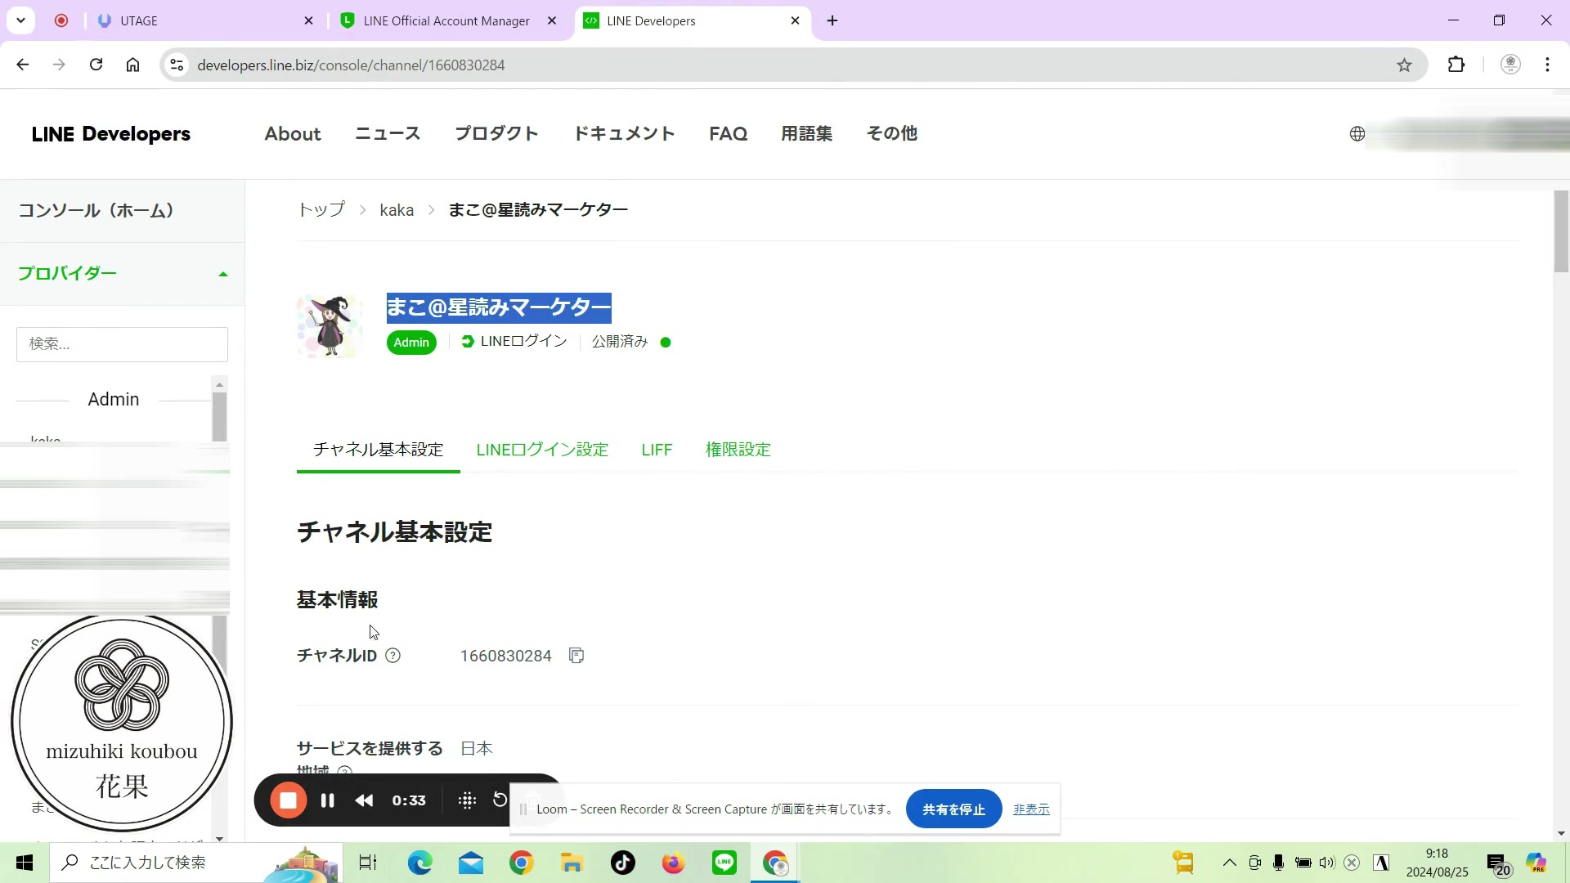Open Chrome's three-dot menu
Image resolution: width=1570 pixels, height=883 pixels.
[x=1547, y=65]
